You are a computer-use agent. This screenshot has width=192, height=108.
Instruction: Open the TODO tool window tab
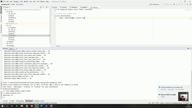(12, 101)
